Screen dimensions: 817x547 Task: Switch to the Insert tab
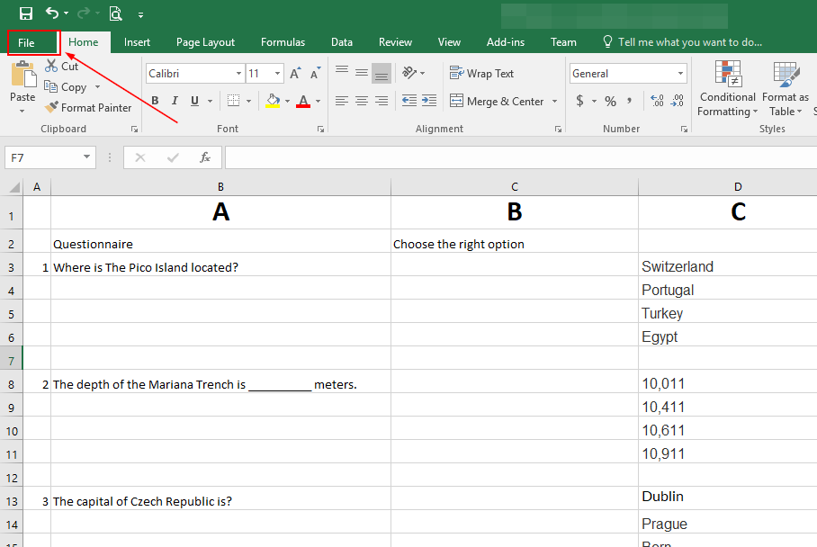137,42
